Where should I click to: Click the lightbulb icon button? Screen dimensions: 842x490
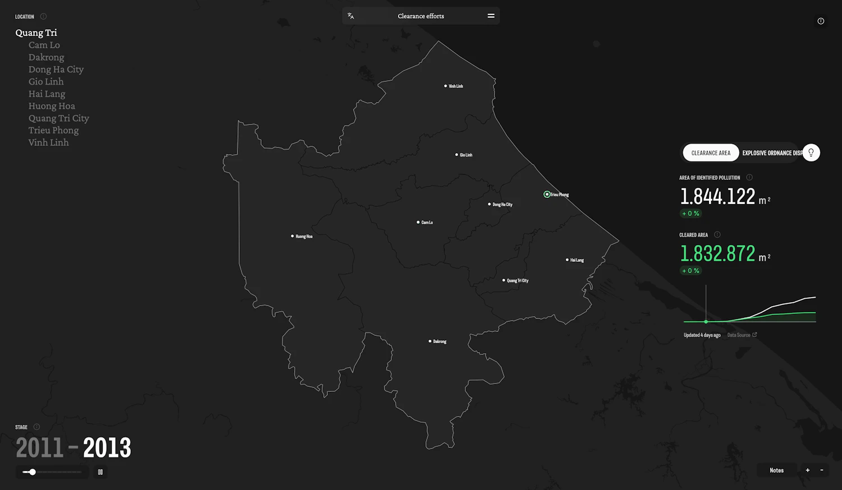811,152
